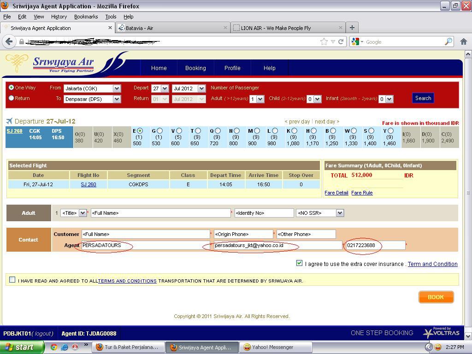This screenshot has width=472, height=354.
Task: Select fare class E radio 500
Action: 140,130
